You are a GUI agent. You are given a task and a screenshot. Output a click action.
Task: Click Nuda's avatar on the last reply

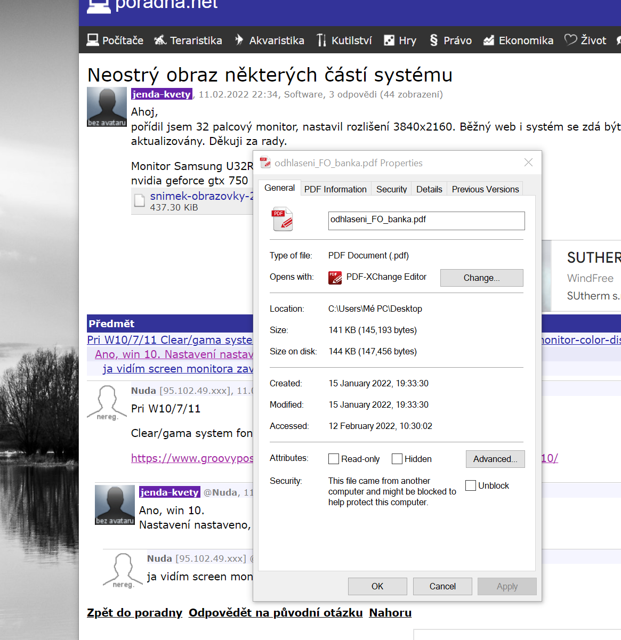coord(123,571)
